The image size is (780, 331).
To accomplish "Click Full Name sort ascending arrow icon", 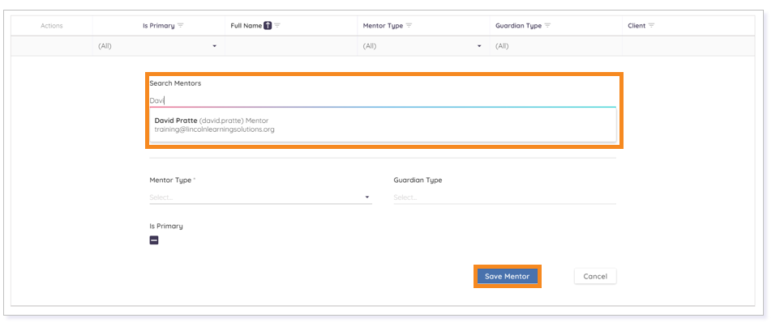I will point(268,26).
